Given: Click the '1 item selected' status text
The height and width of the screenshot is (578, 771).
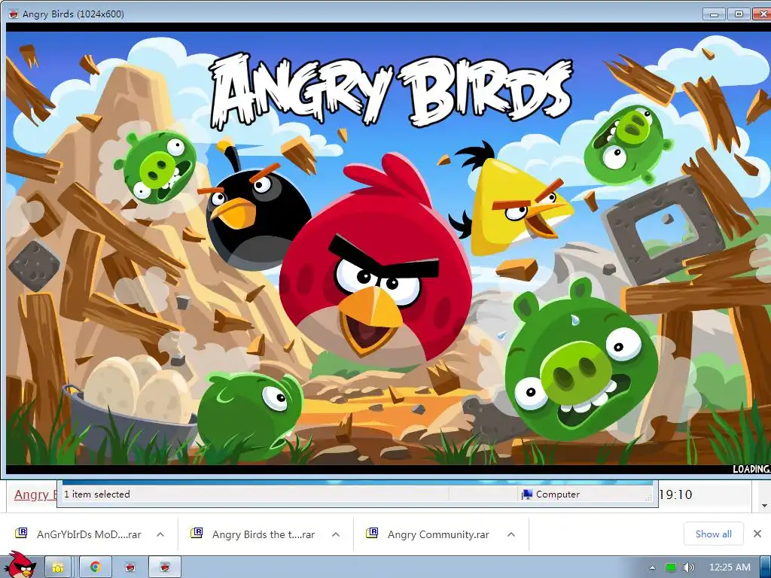Looking at the screenshot, I should tap(97, 494).
